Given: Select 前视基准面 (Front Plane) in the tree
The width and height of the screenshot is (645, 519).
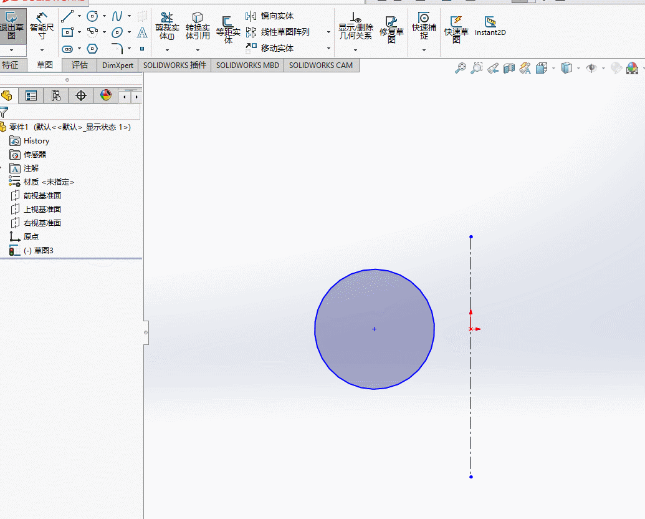Looking at the screenshot, I should pyautogui.click(x=42, y=196).
